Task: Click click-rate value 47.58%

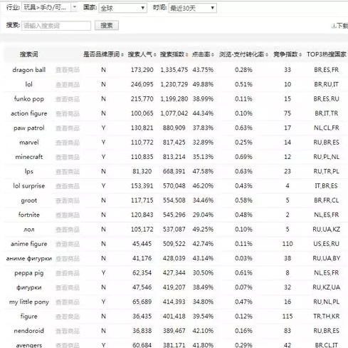Action: point(203,171)
